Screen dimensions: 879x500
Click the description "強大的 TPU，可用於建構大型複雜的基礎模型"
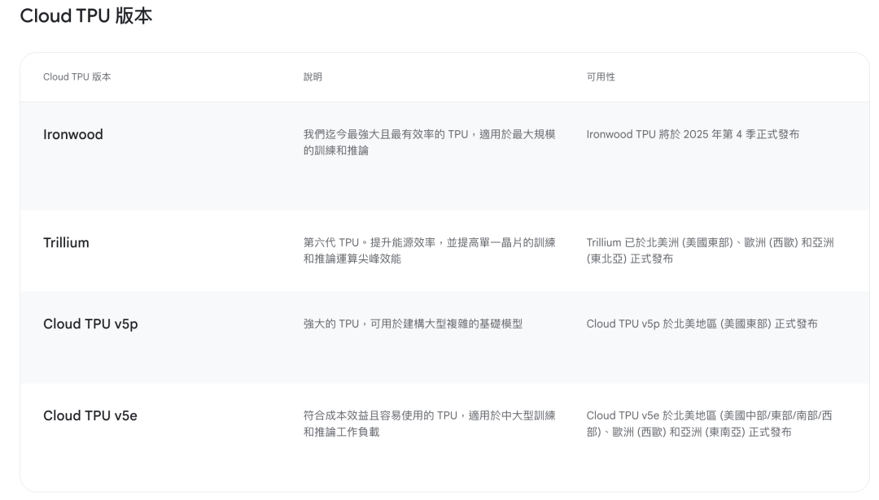(x=413, y=324)
